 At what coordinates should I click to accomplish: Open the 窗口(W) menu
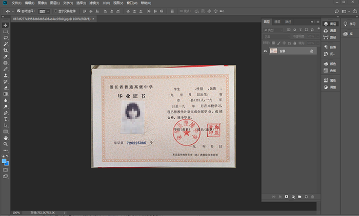132,3
